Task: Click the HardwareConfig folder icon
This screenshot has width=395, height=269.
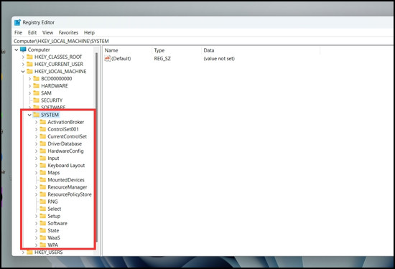Action: (x=43, y=151)
